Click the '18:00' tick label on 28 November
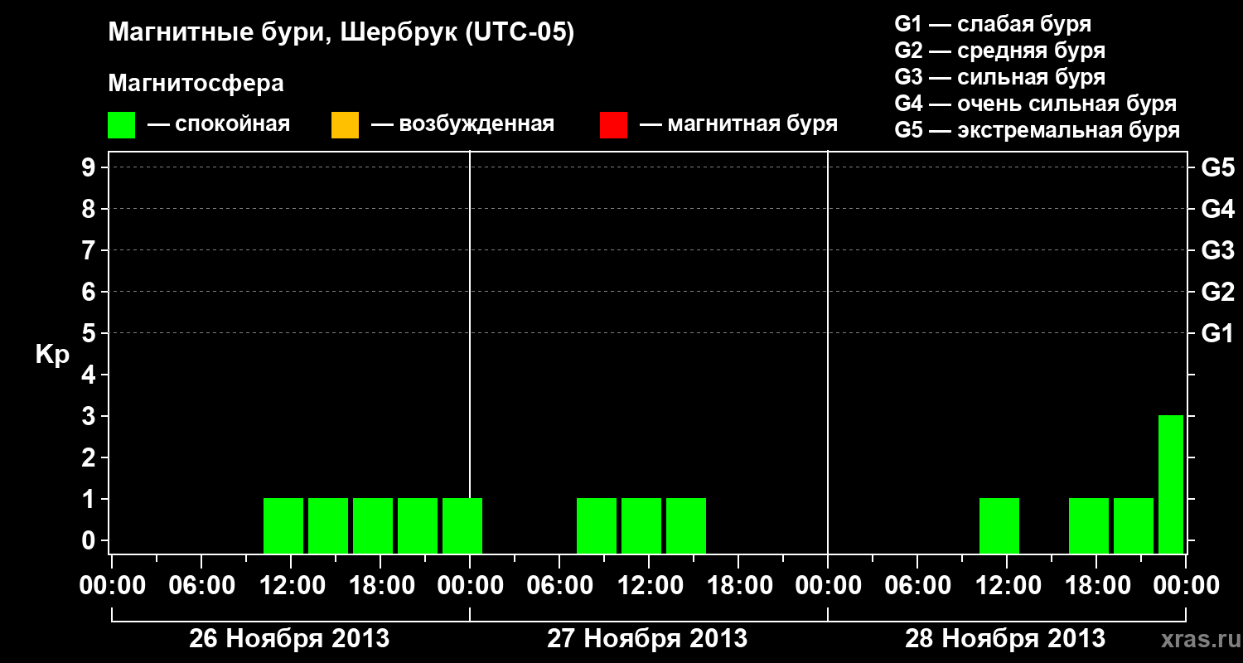Image resolution: width=1243 pixels, height=663 pixels. coord(1096,586)
